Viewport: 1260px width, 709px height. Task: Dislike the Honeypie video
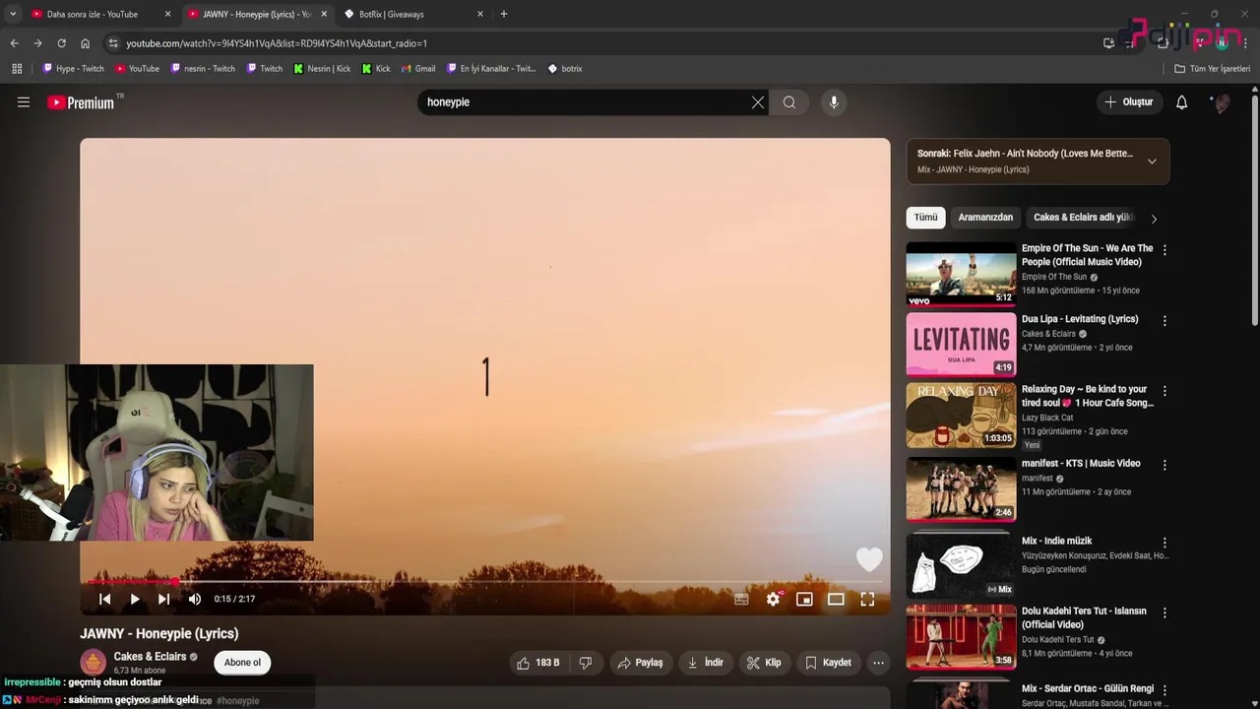point(586,663)
